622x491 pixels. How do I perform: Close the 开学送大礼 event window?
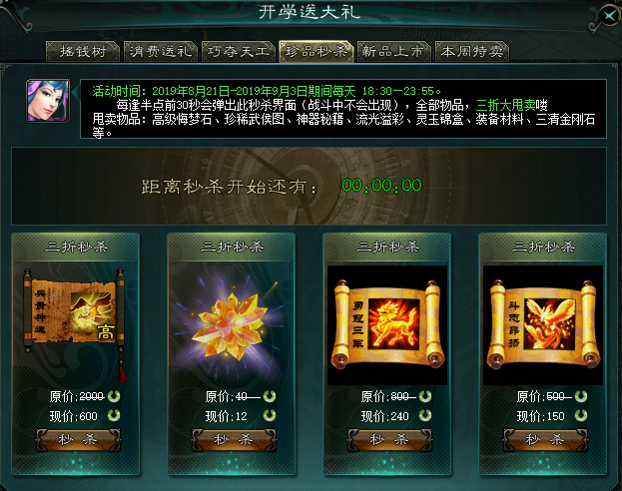609,15
